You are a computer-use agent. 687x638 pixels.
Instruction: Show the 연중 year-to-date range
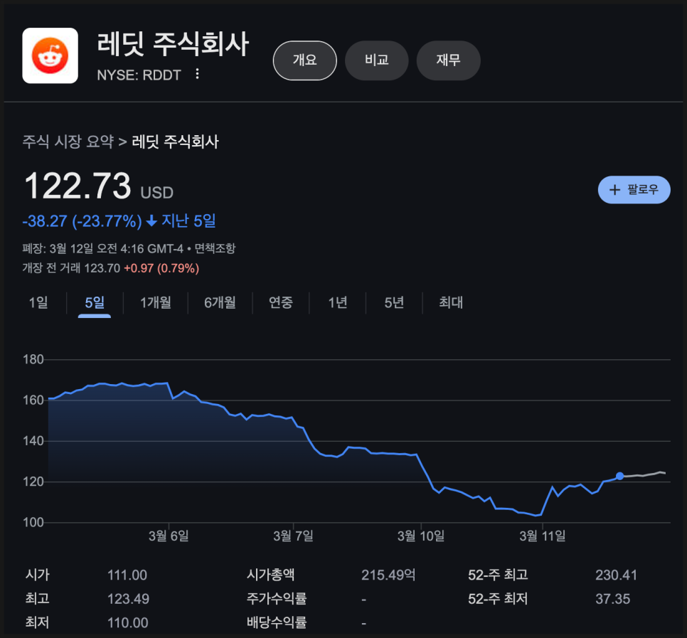tap(281, 302)
